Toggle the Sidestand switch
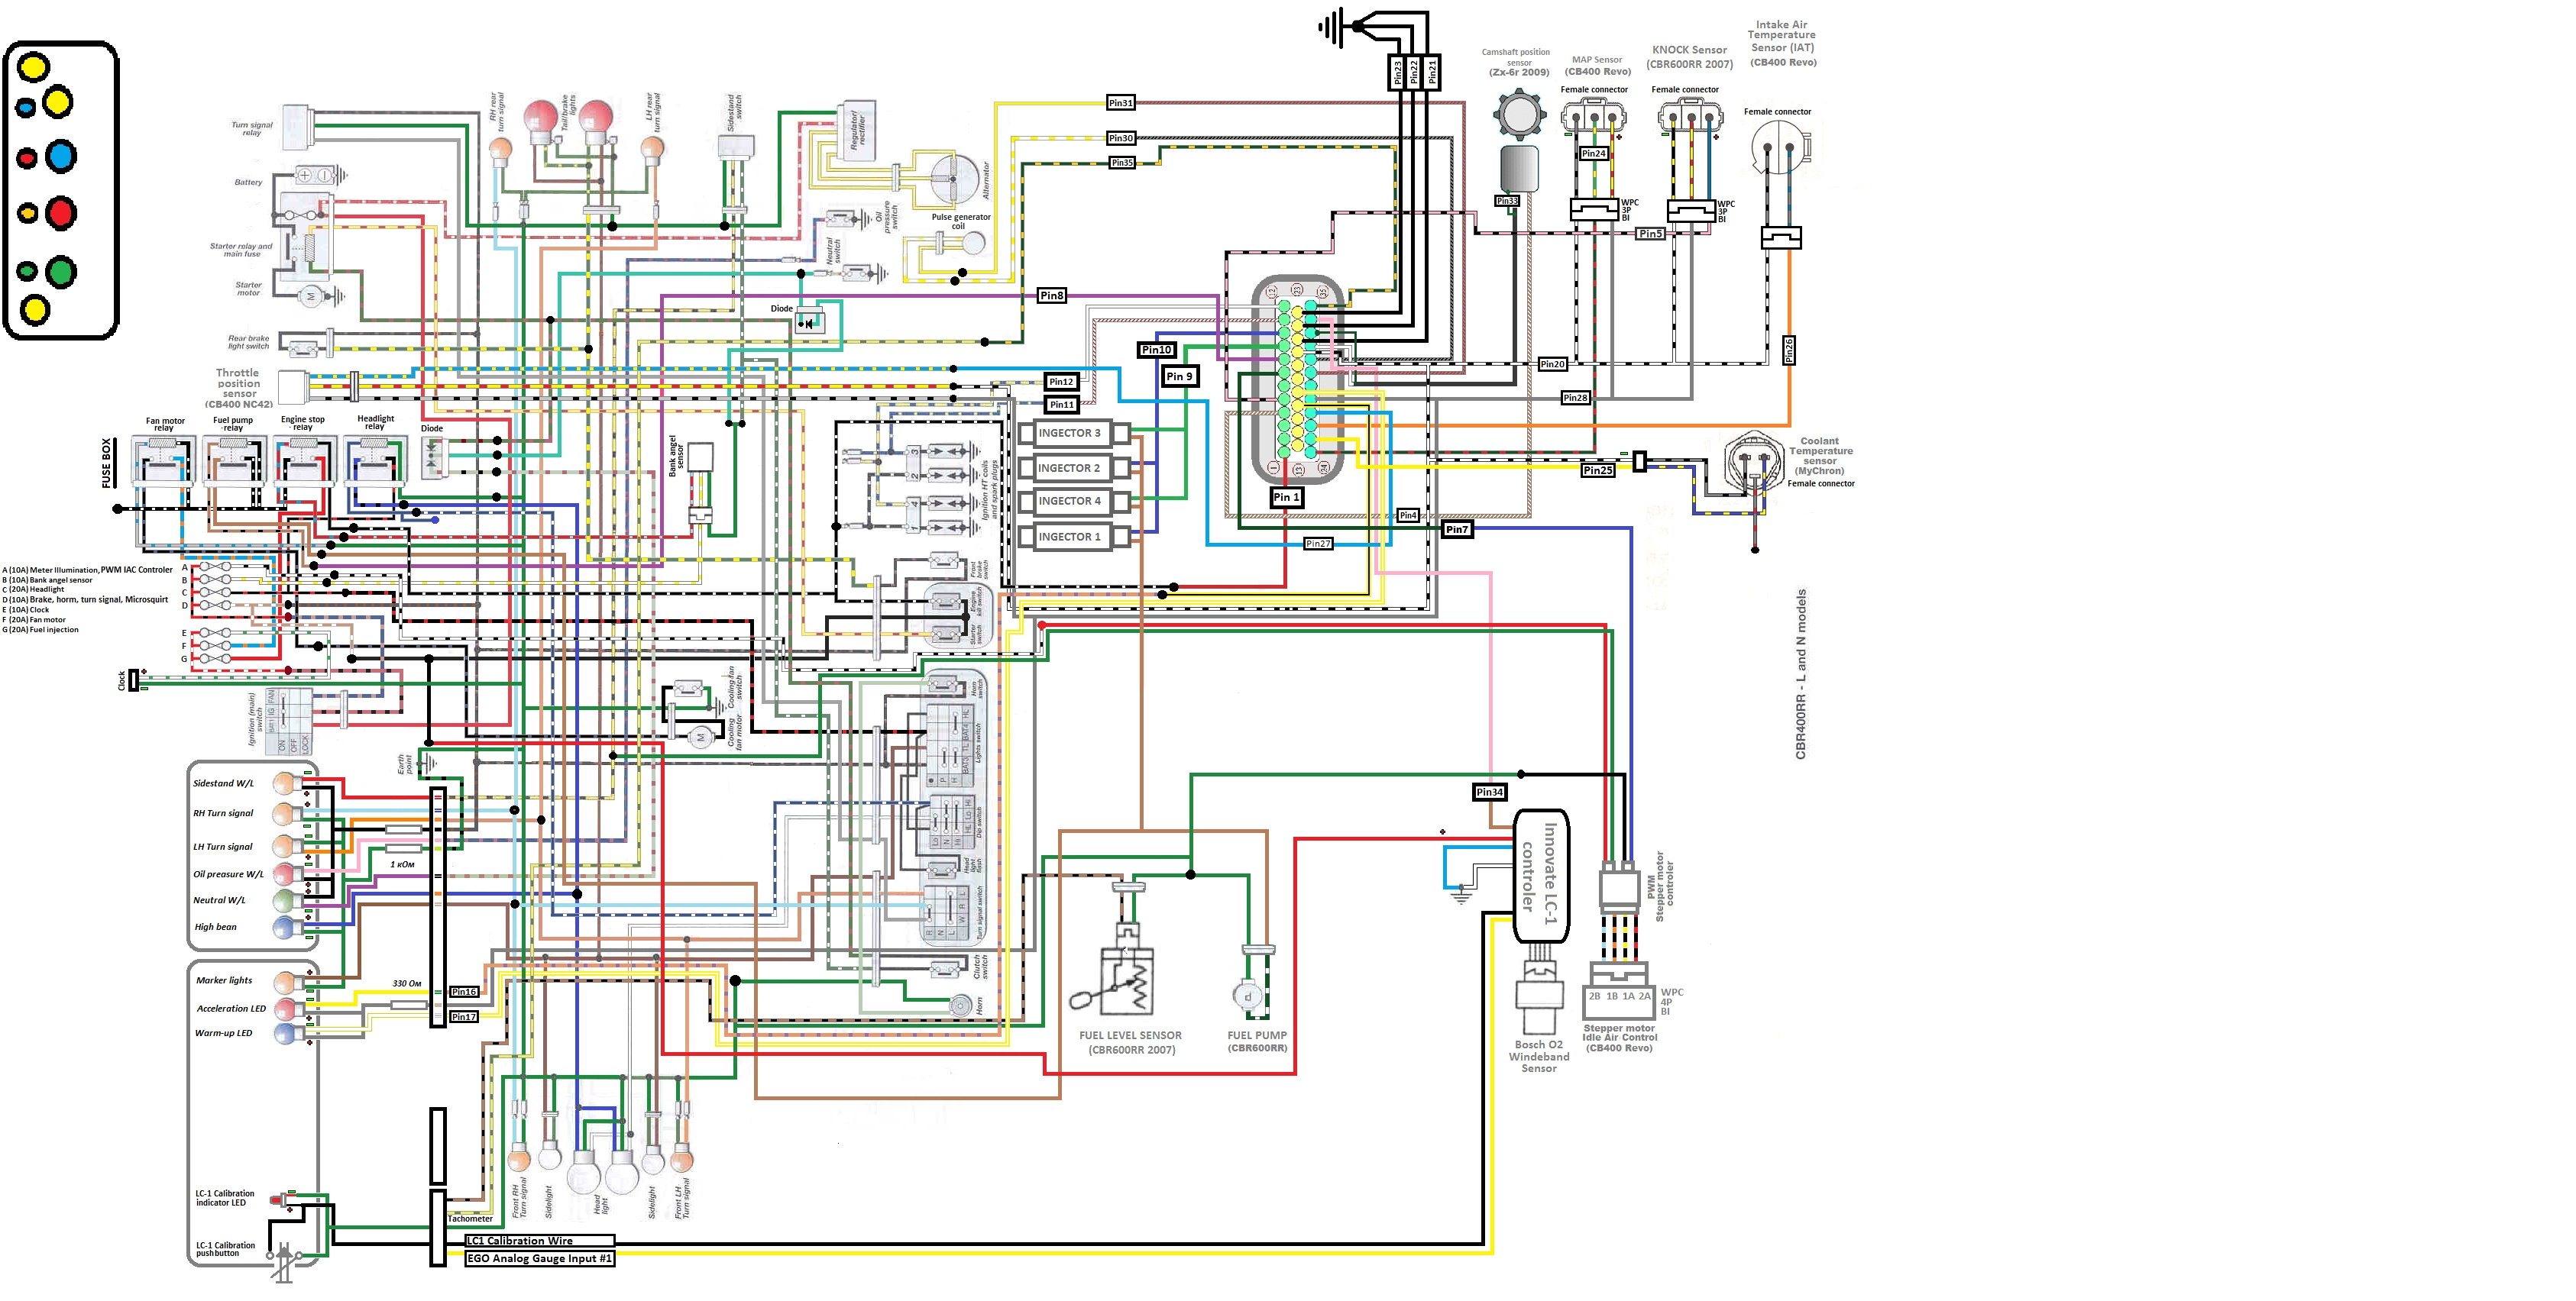Image resolution: width=2576 pixels, height=1301 pixels. point(736,145)
